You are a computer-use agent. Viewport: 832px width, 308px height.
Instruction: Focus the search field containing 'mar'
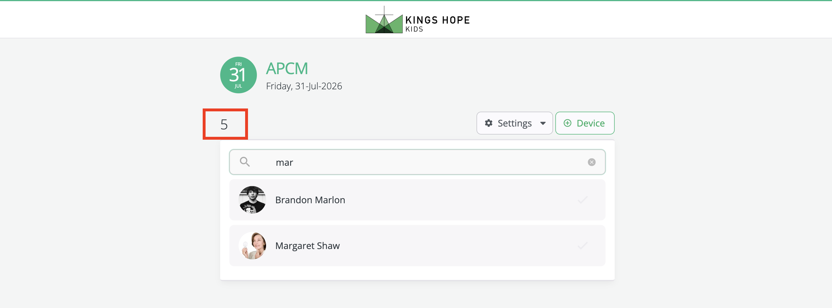[x=417, y=162]
